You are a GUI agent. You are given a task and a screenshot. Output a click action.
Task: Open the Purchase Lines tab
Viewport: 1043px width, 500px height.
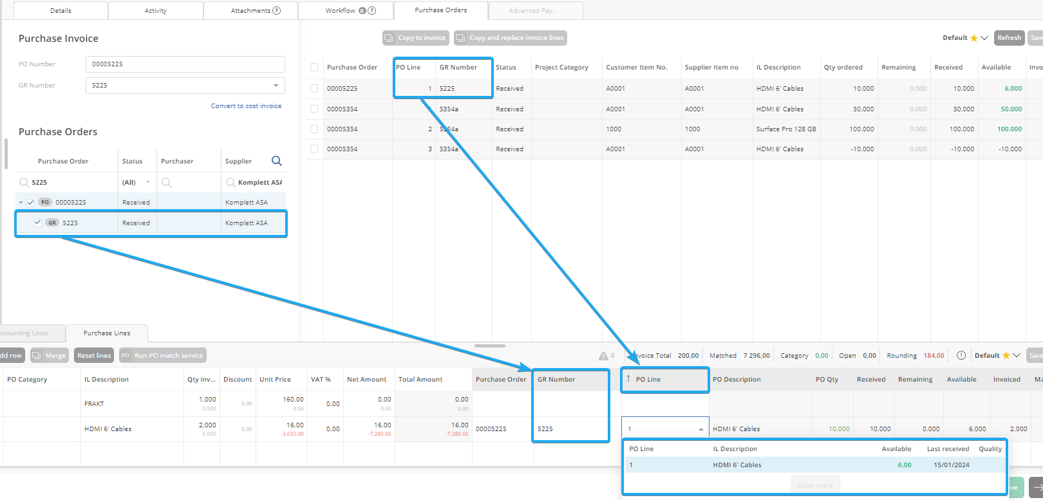click(x=107, y=333)
